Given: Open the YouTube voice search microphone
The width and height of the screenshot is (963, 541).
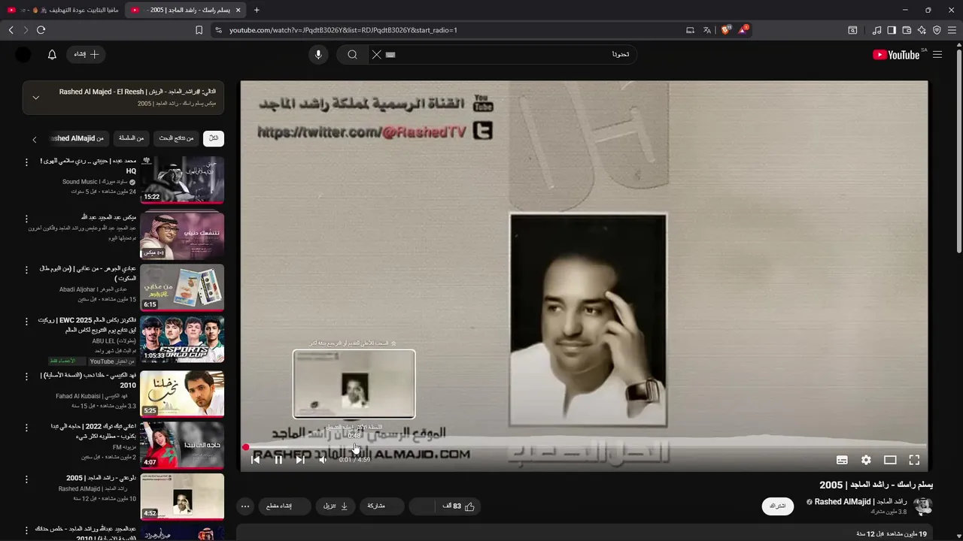Looking at the screenshot, I should (x=318, y=54).
